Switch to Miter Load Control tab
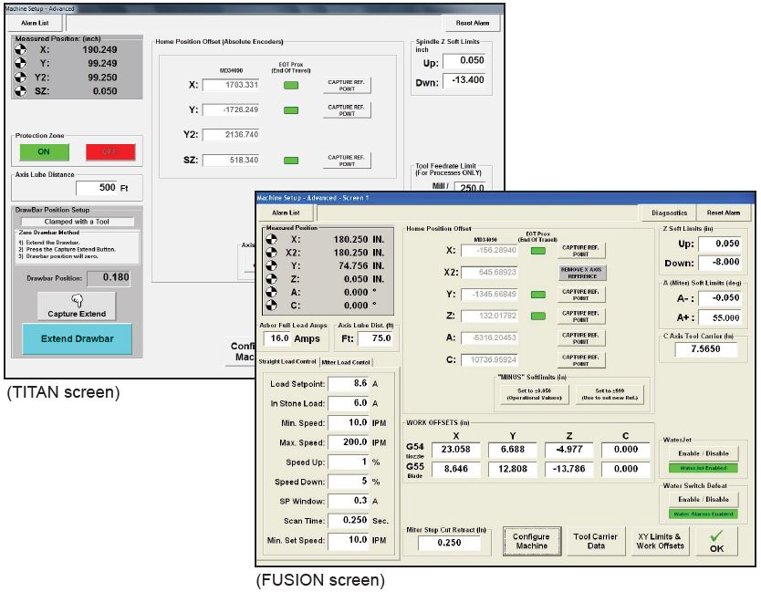The image size is (761, 592). pyautogui.click(x=346, y=362)
